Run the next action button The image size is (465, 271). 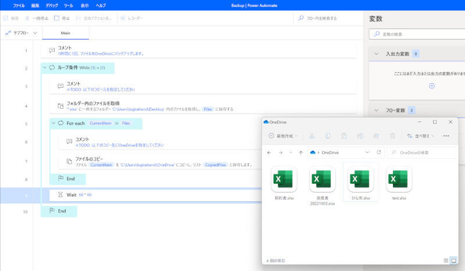click(94, 18)
